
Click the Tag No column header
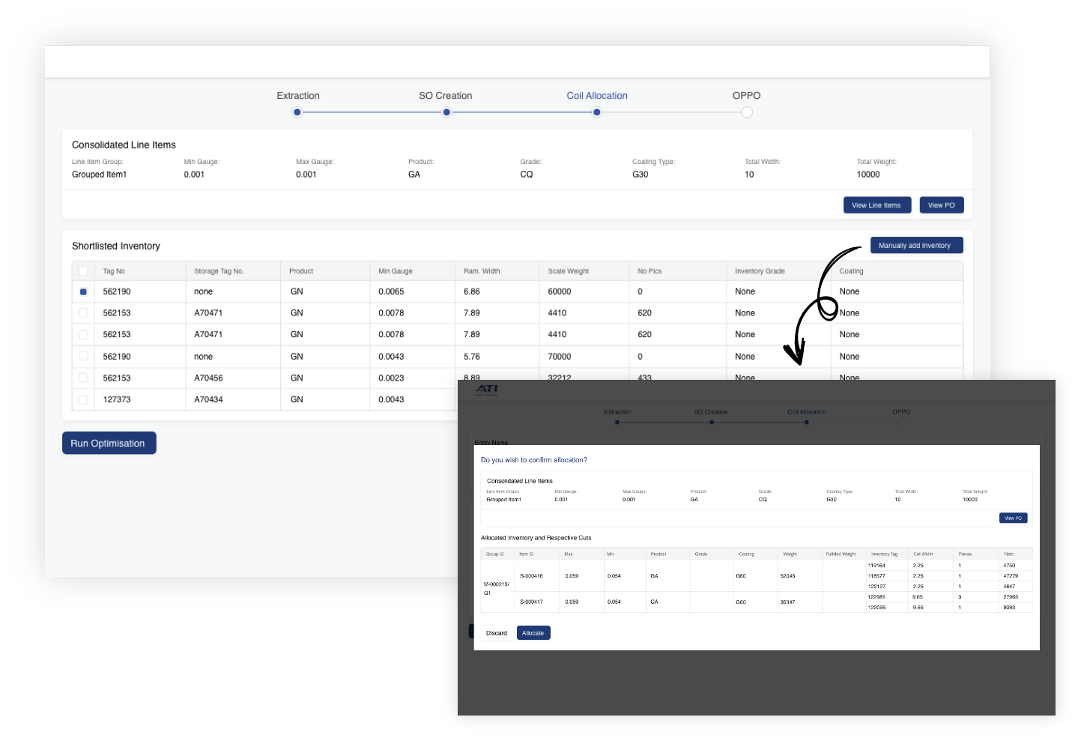(x=114, y=271)
